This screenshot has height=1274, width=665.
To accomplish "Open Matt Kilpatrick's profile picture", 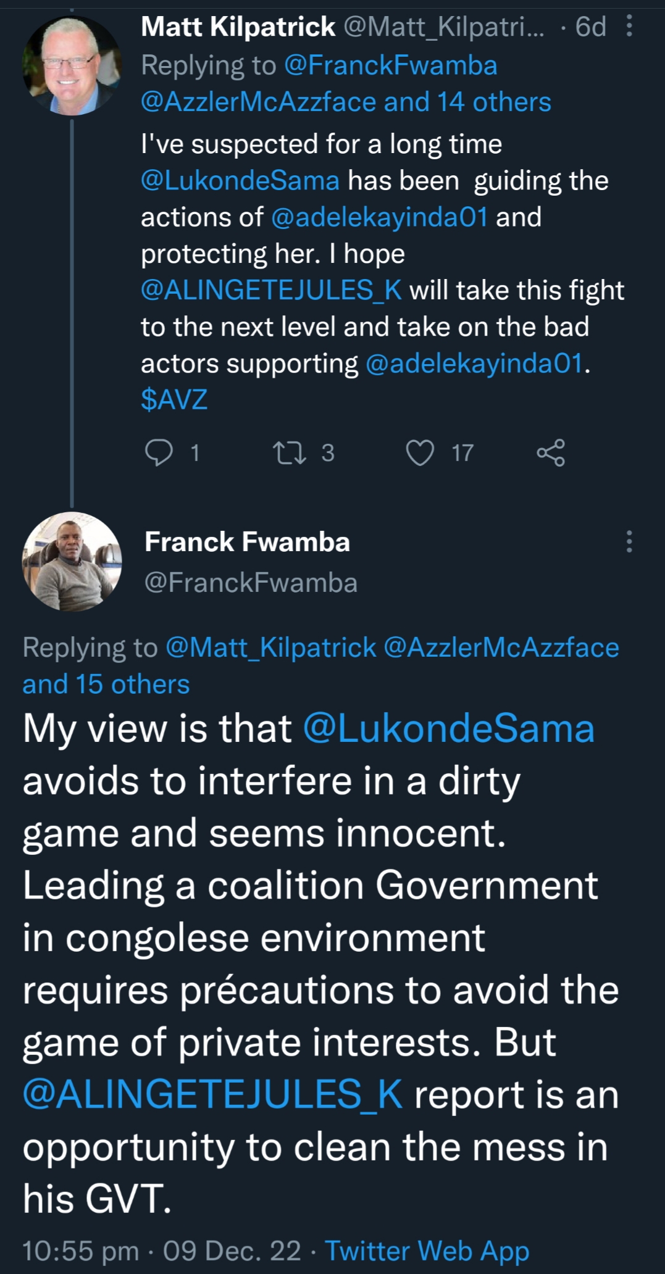I will coord(72,65).
